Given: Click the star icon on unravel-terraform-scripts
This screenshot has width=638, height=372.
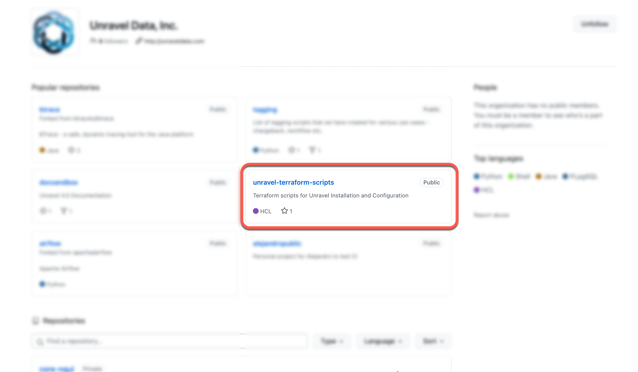Looking at the screenshot, I should pyautogui.click(x=284, y=211).
